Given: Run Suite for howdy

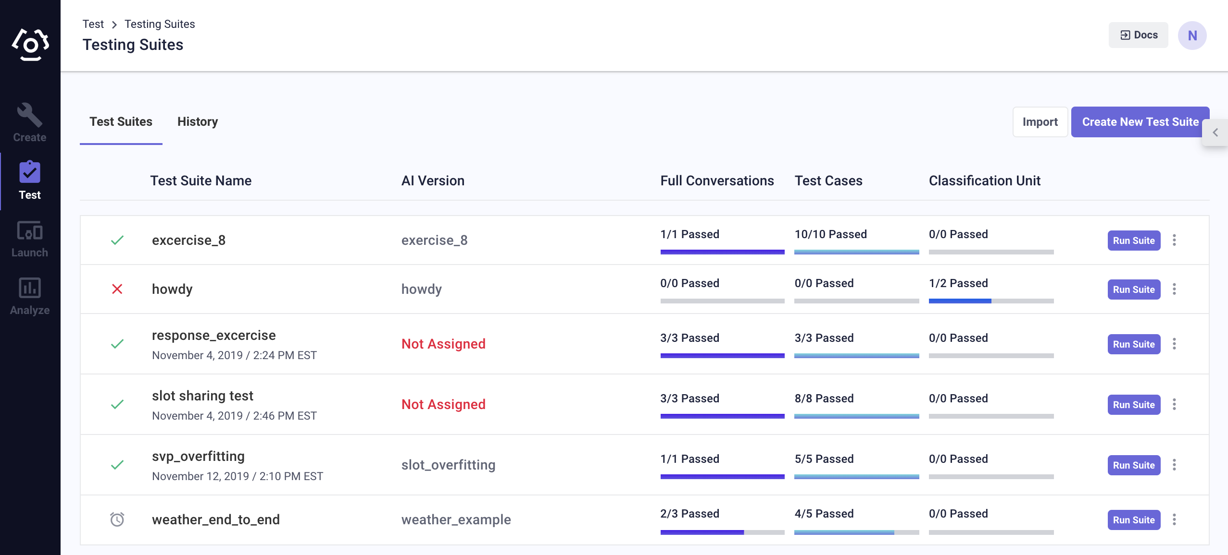Looking at the screenshot, I should point(1134,290).
